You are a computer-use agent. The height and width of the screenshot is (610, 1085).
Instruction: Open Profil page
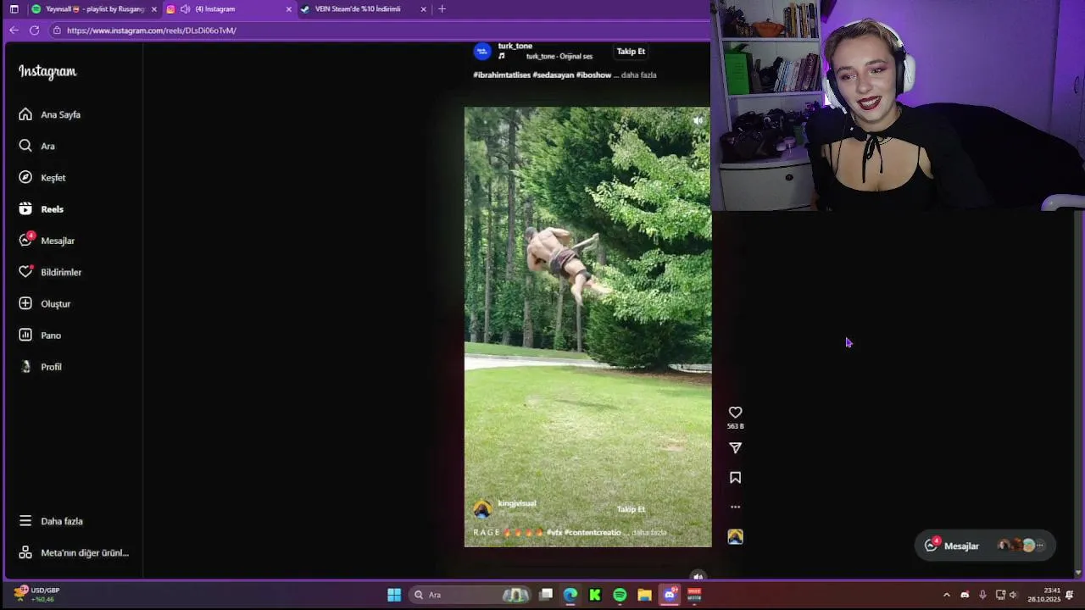click(x=41, y=367)
